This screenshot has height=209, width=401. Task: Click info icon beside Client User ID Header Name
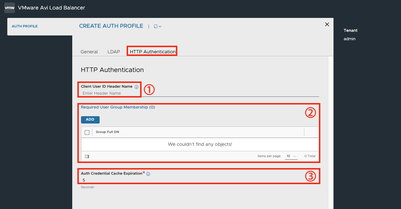click(x=136, y=87)
